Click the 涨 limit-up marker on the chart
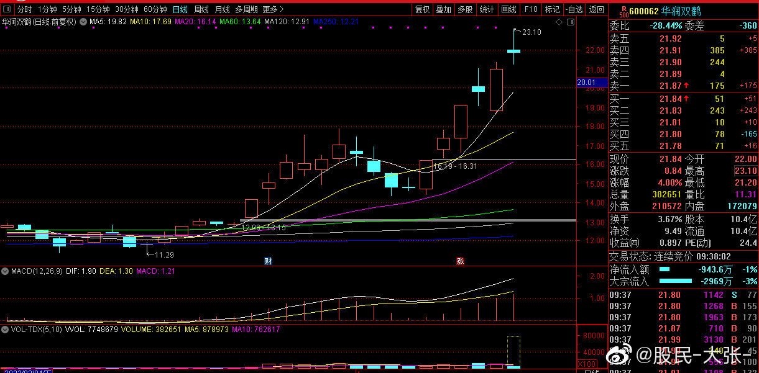This screenshot has height=373, width=759. [x=461, y=261]
